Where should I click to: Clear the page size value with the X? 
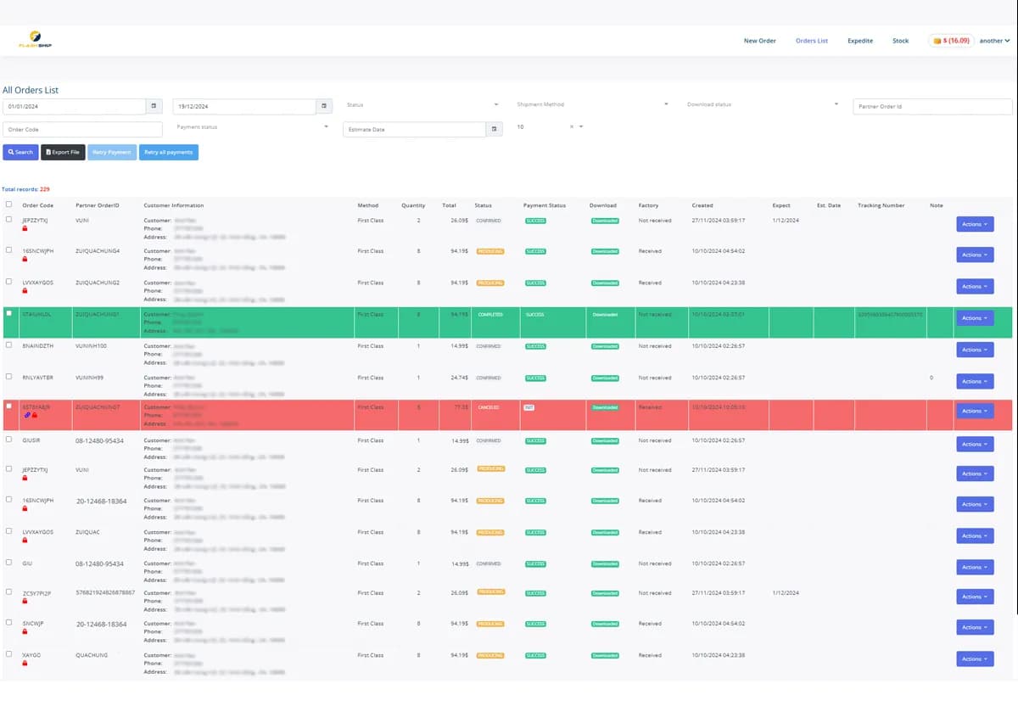(x=571, y=127)
